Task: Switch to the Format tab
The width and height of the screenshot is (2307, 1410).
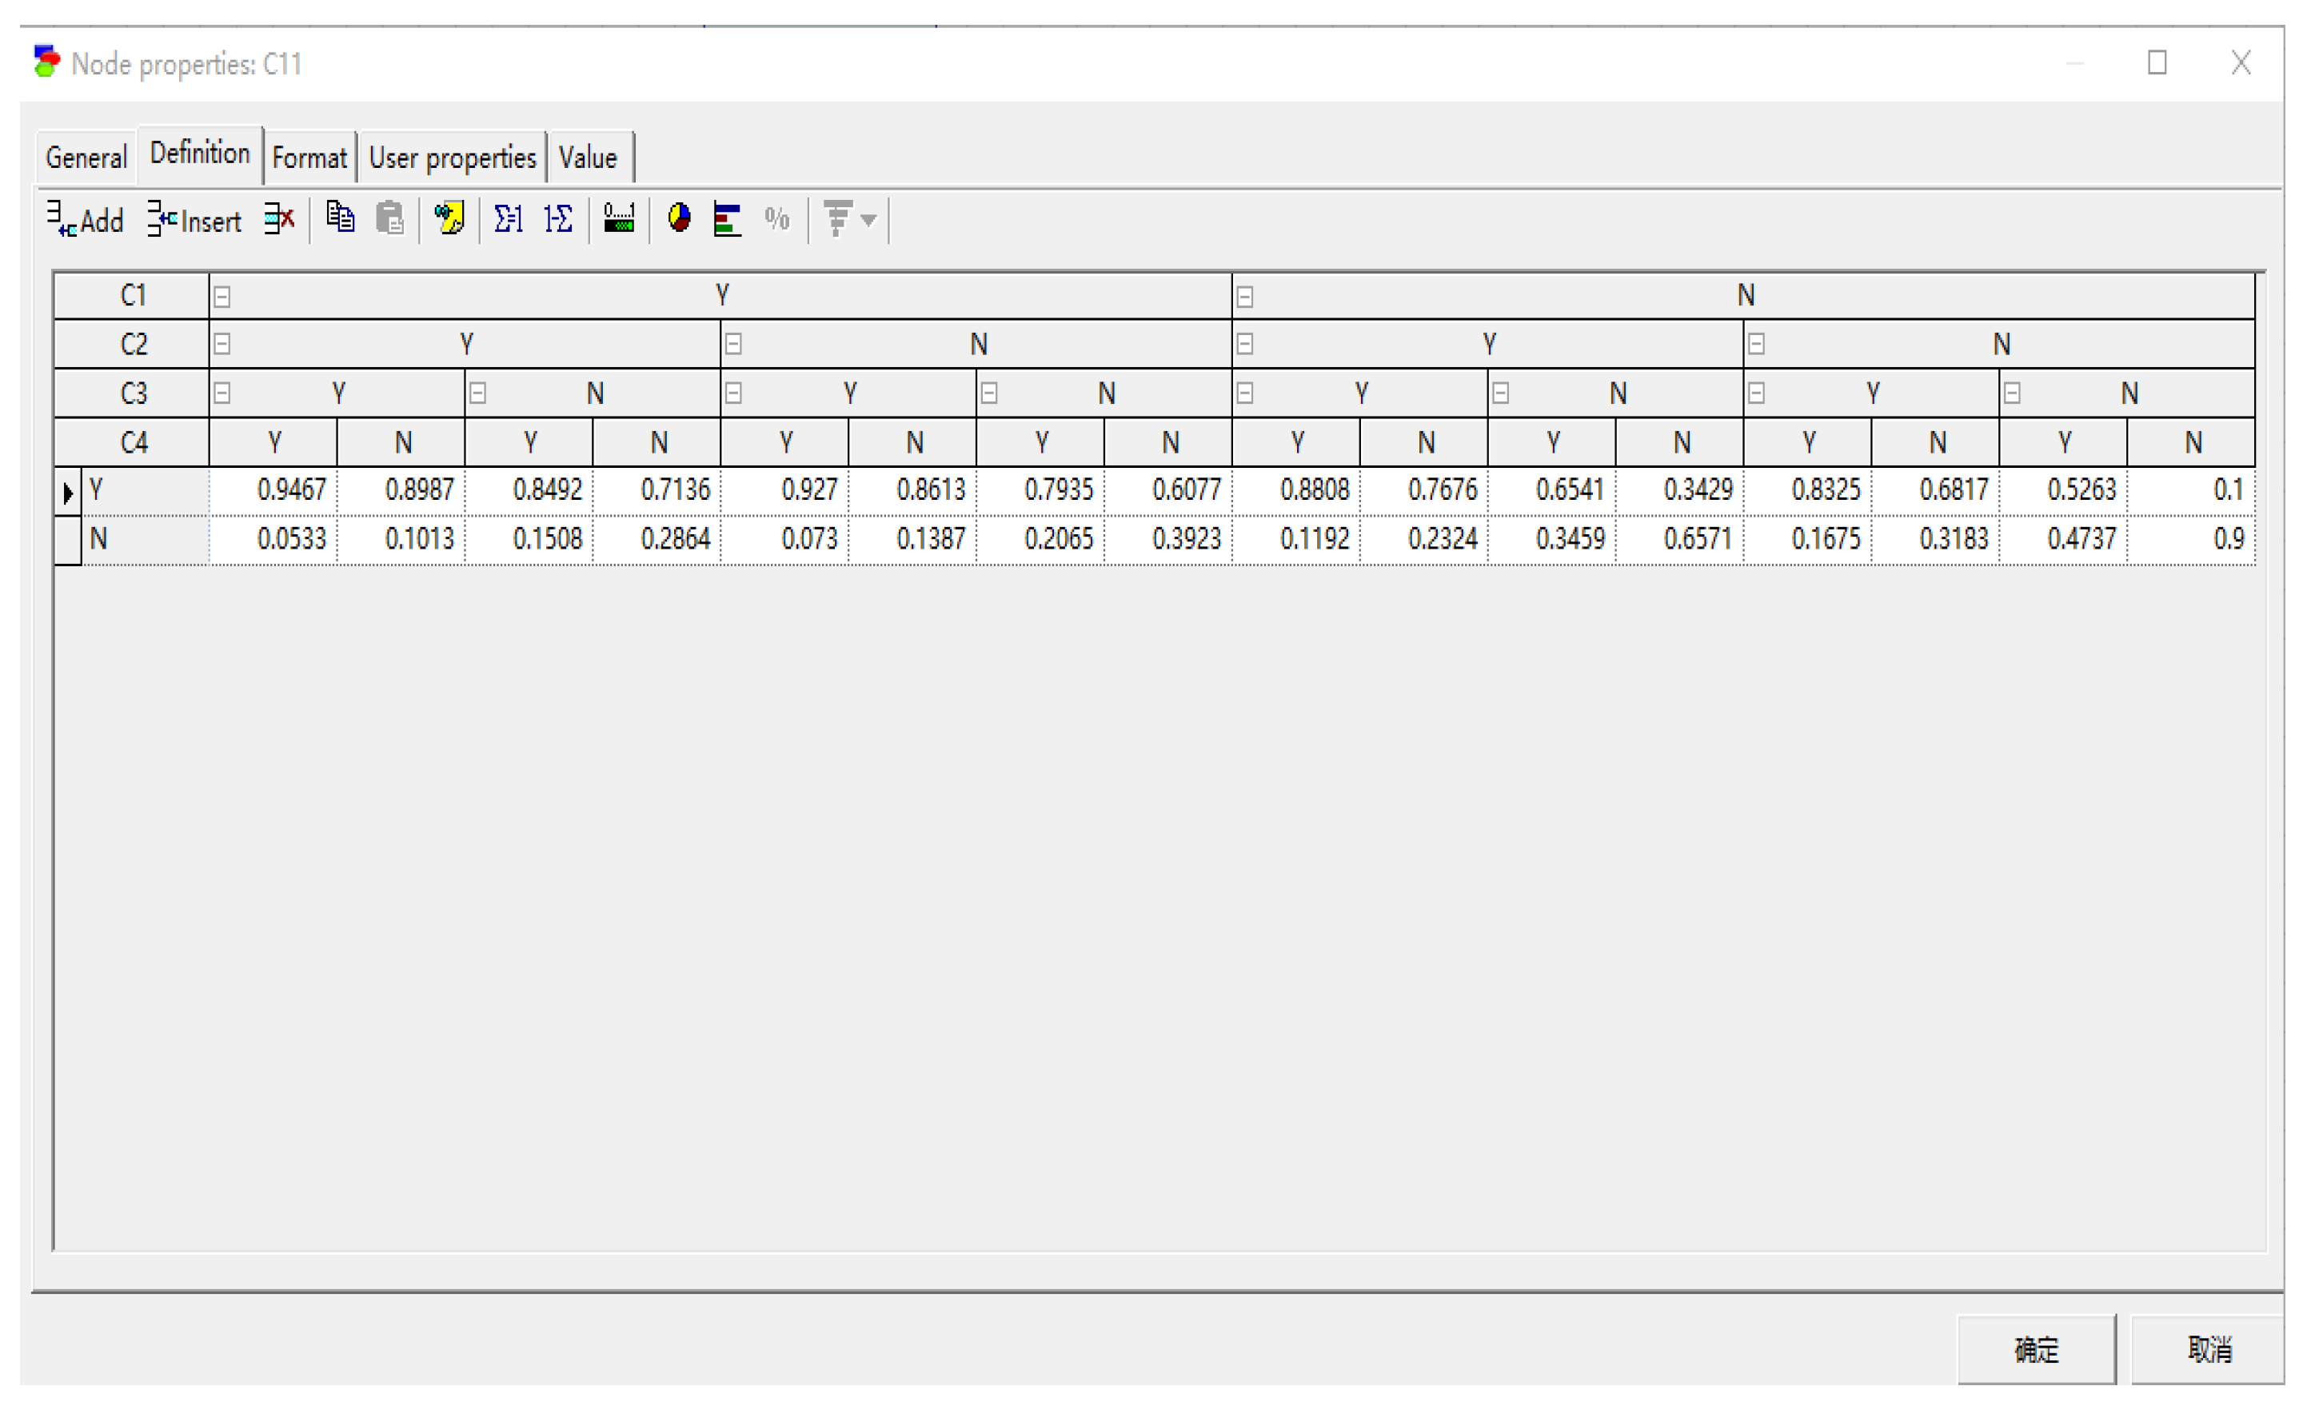Action: [x=309, y=158]
